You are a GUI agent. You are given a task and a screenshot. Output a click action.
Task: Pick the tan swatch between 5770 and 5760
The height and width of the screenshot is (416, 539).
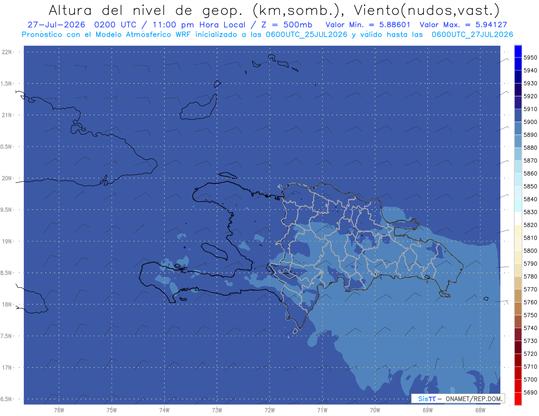coord(518,296)
